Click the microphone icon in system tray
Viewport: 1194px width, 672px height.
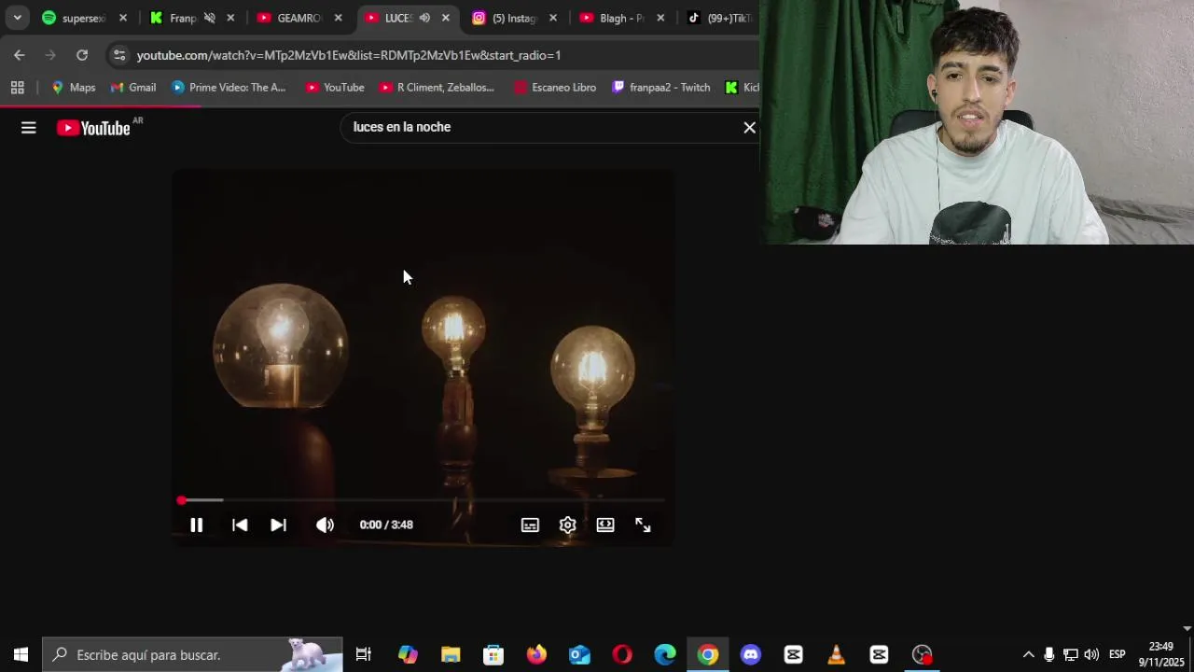1049,654
